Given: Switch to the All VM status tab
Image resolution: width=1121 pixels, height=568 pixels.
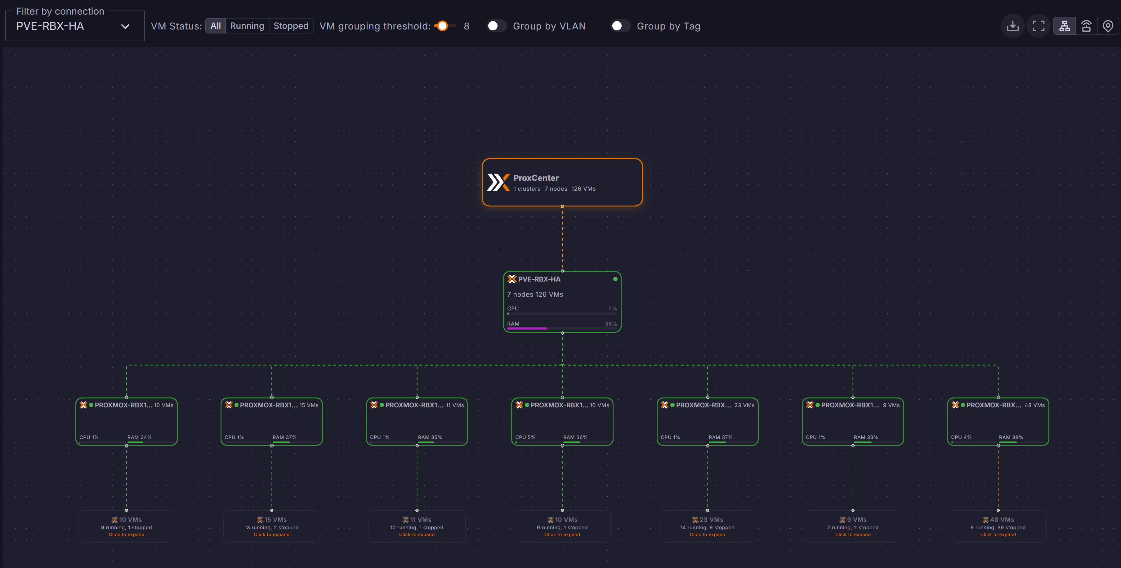Looking at the screenshot, I should click(x=215, y=26).
